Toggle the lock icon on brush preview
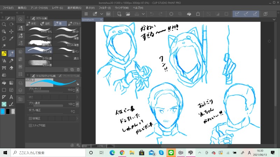This screenshot has width=280, height=157. tap(77, 84)
